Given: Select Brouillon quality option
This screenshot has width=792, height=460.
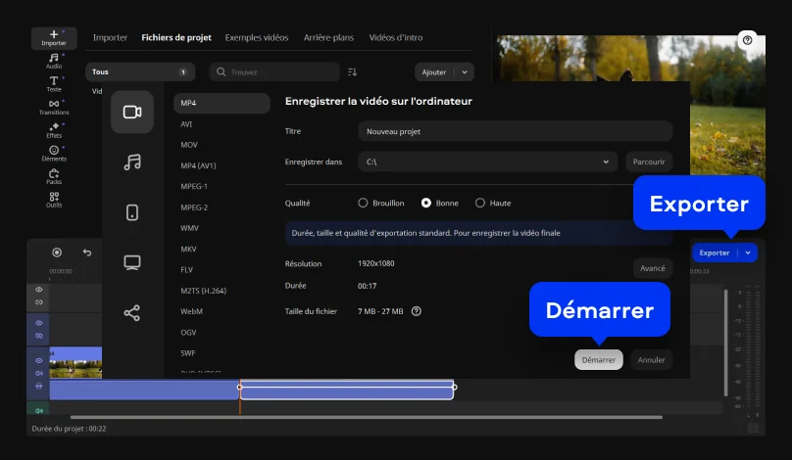Looking at the screenshot, I should [363, 203].
